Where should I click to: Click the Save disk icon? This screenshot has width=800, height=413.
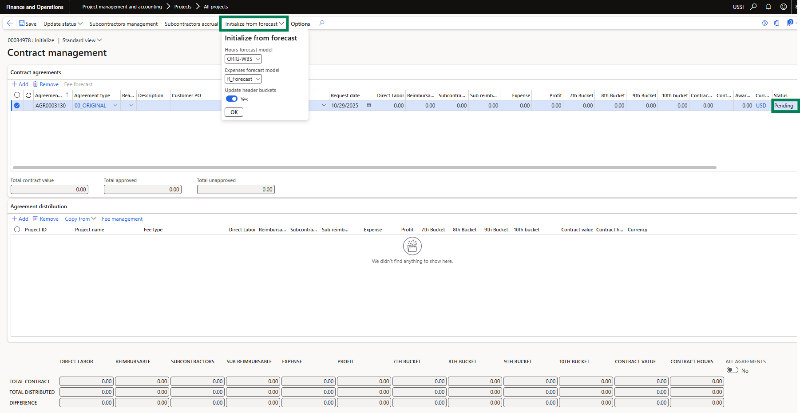click(22, 24)
